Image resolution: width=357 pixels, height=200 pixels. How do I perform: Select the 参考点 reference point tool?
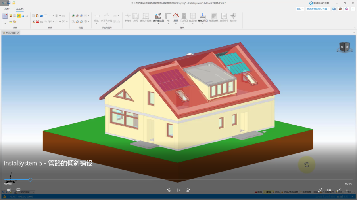(x=128, y=17)
